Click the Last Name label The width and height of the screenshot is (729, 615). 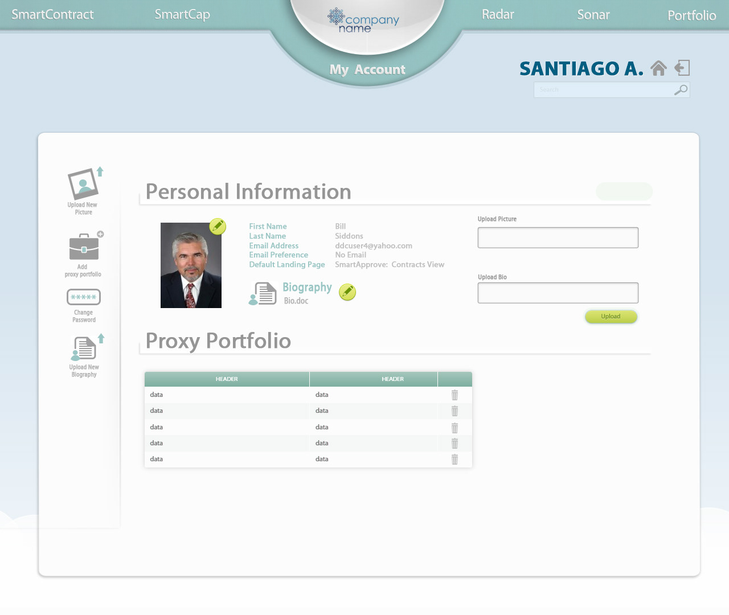pyautogui.click(x=267, y=236)
